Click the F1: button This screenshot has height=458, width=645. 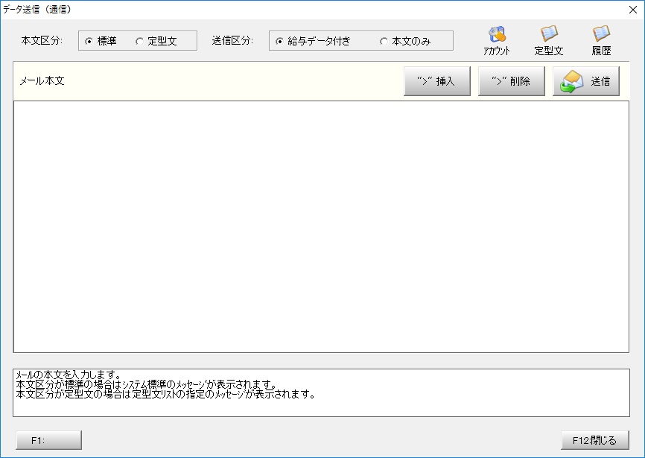point(49,440)
